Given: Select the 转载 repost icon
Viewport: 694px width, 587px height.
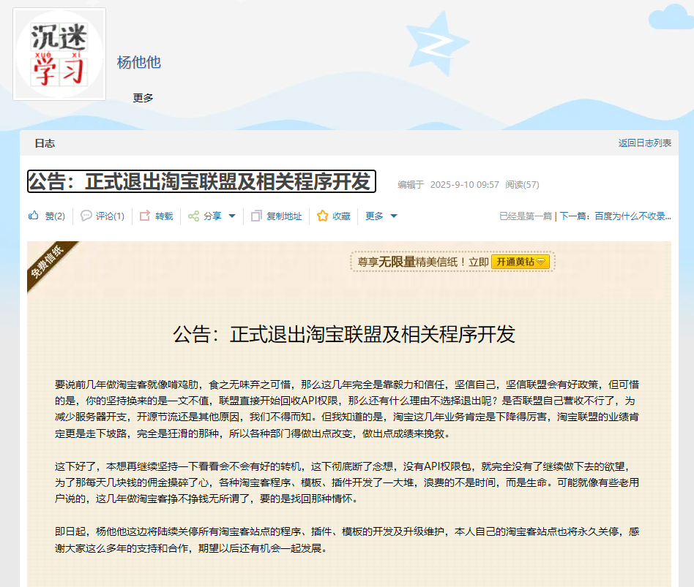Looking at the screenshot, I should tap(143, 216).
